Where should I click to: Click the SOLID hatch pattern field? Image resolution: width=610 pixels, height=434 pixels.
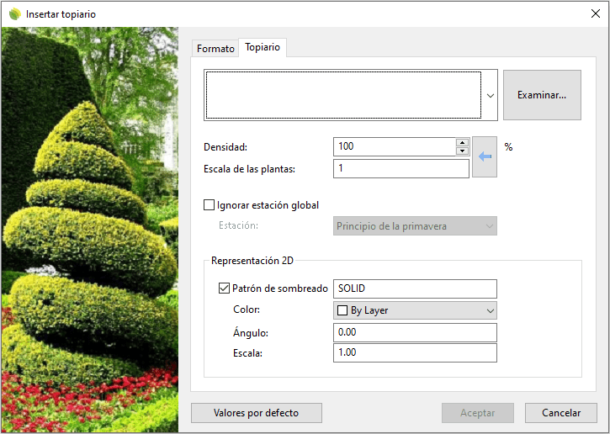coord(415,288)
